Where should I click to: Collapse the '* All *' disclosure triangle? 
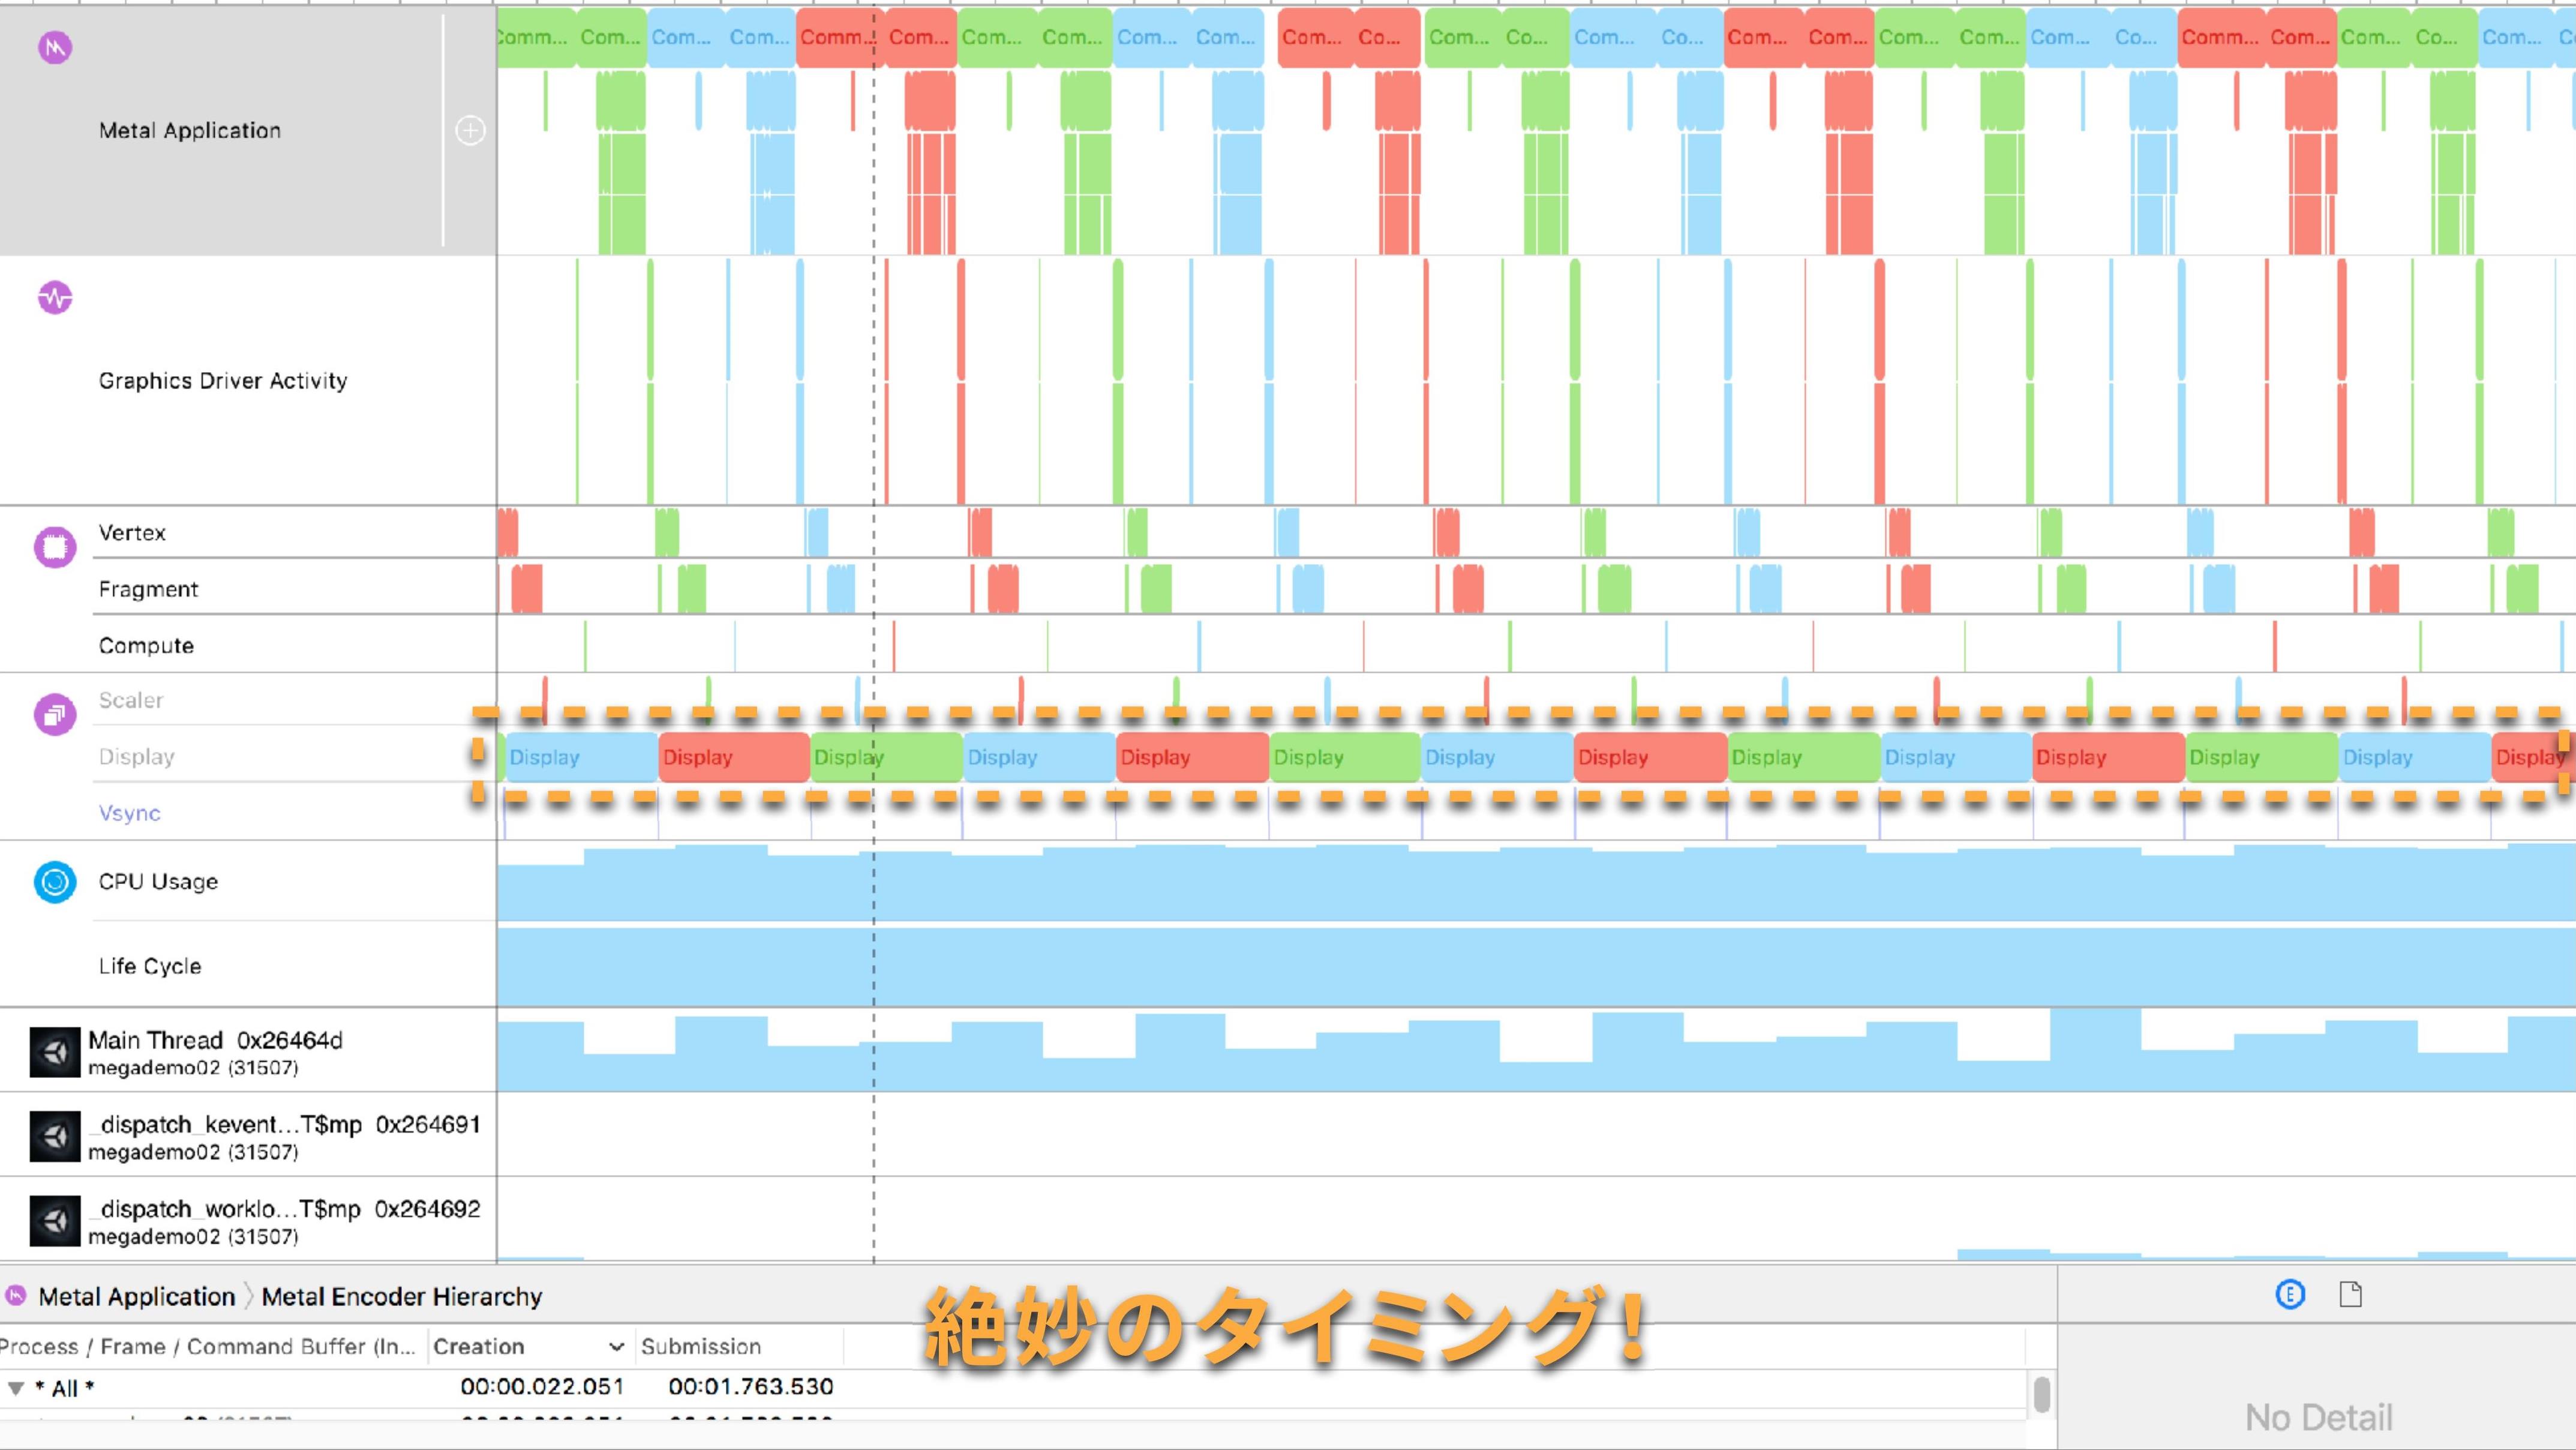pyautogui.click(x=16, y=1388)
